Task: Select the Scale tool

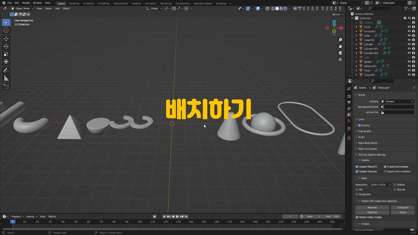Action: click(6, 54)
